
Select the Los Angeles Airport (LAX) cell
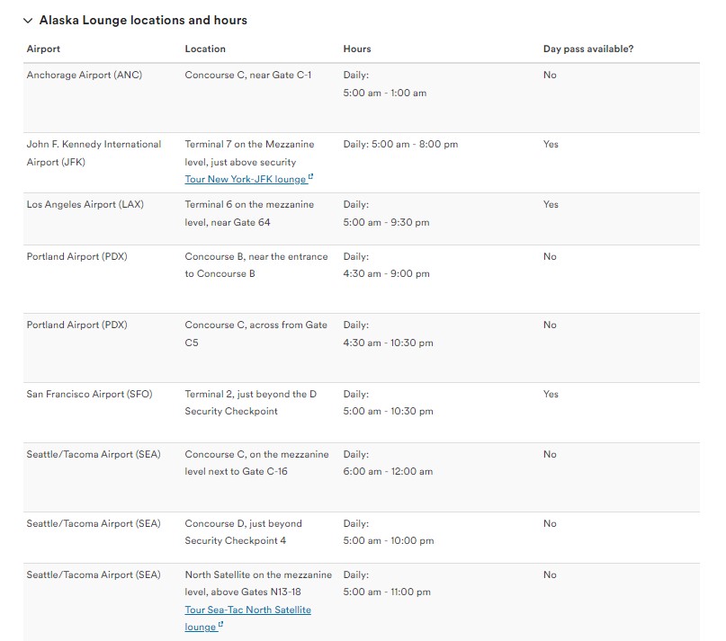85,205
